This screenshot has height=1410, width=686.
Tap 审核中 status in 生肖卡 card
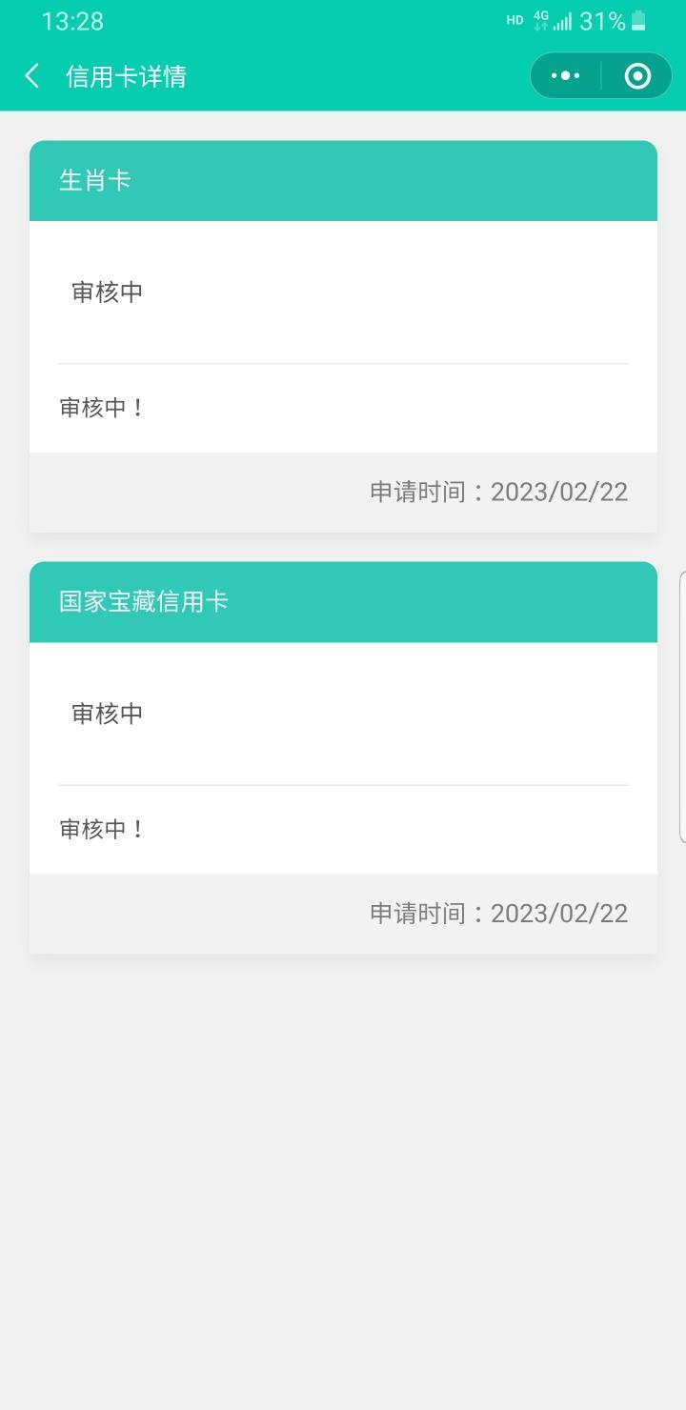(x=108, y=292)
